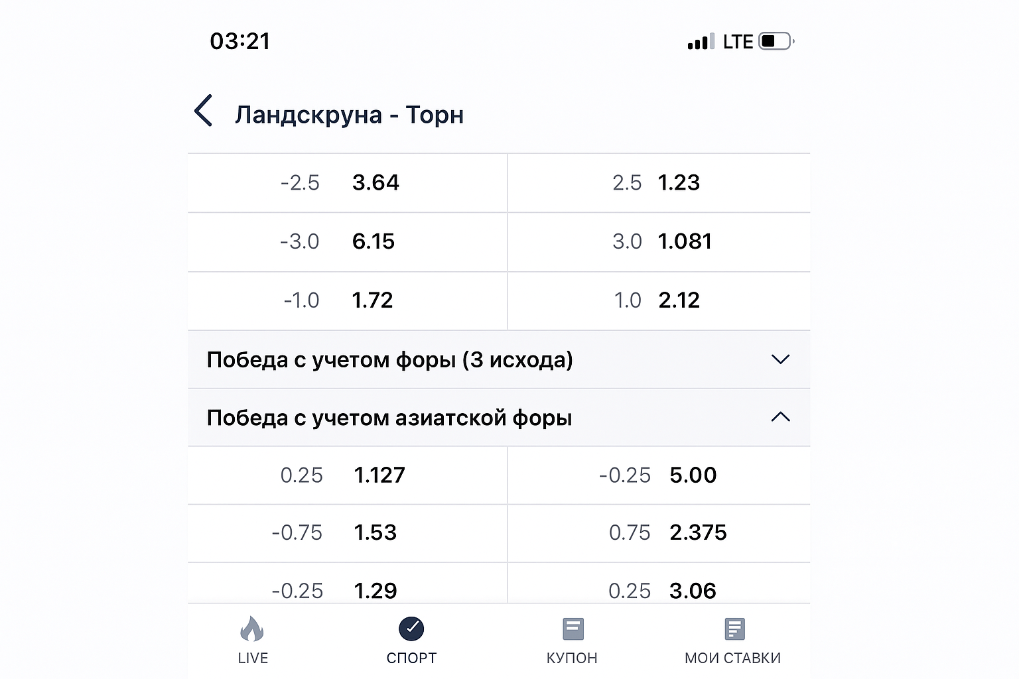Collapse the Asian handicap section chevron
The height and width of the screenshot is (679, 1019).
(x=780, y=417)
